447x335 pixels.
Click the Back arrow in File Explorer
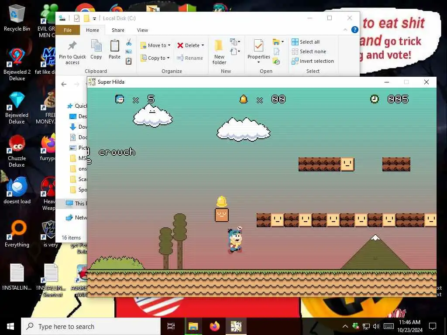(64, 84)
